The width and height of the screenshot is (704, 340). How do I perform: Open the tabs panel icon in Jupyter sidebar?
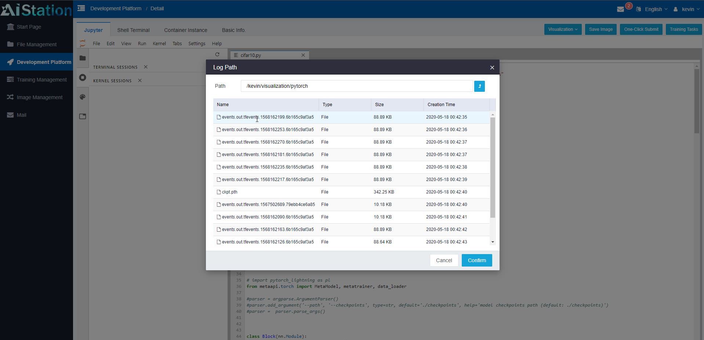point(83,116)
